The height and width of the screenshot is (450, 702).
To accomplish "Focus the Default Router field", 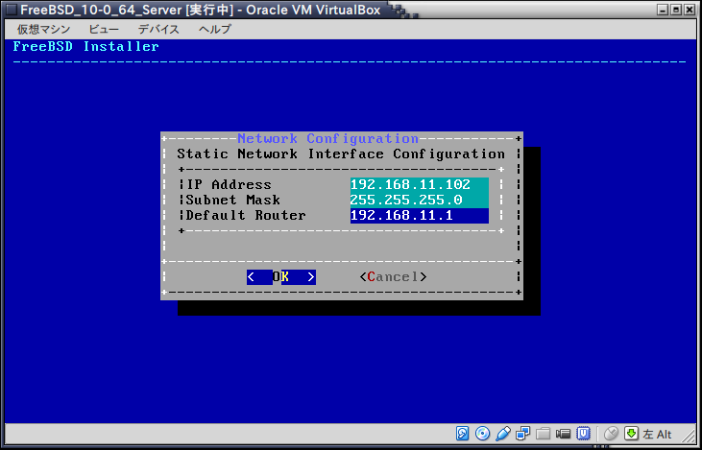I will pos(419,215).
